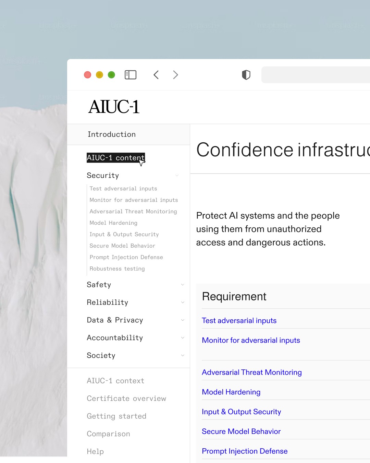Select sidebar item Prompt Injection Defense

(126, 257)
